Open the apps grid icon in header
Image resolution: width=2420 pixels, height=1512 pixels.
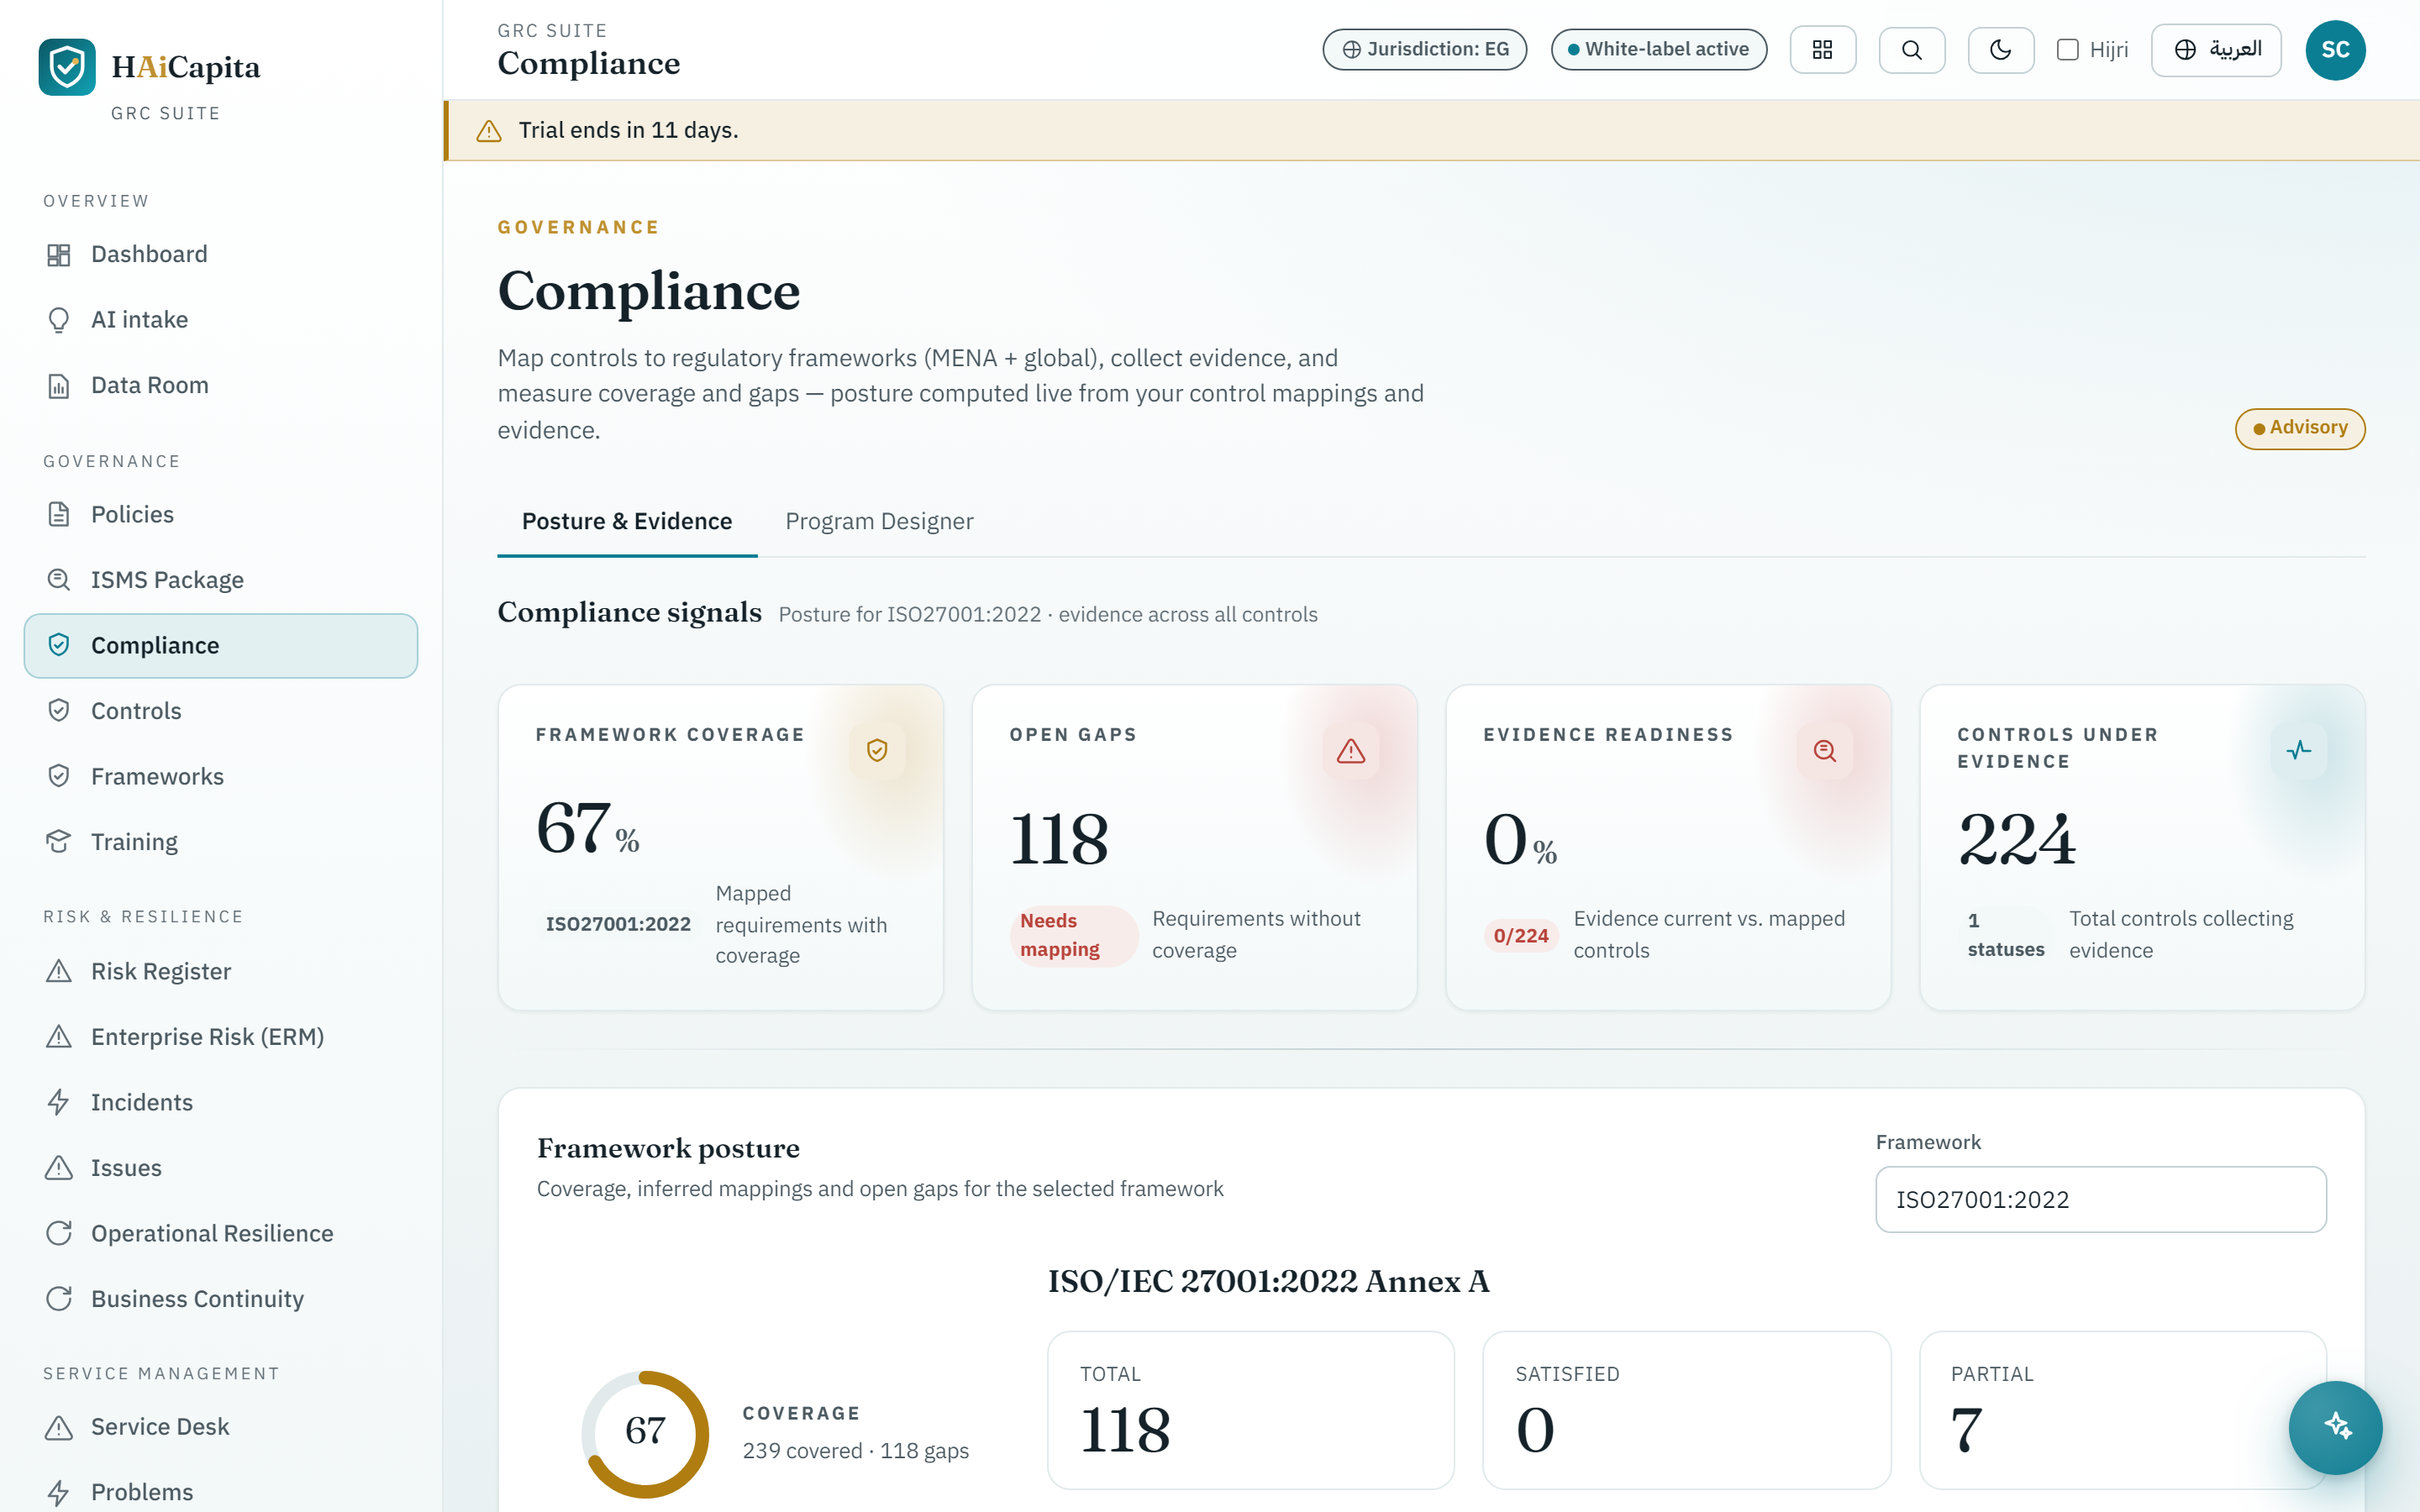pos(1822,50)
